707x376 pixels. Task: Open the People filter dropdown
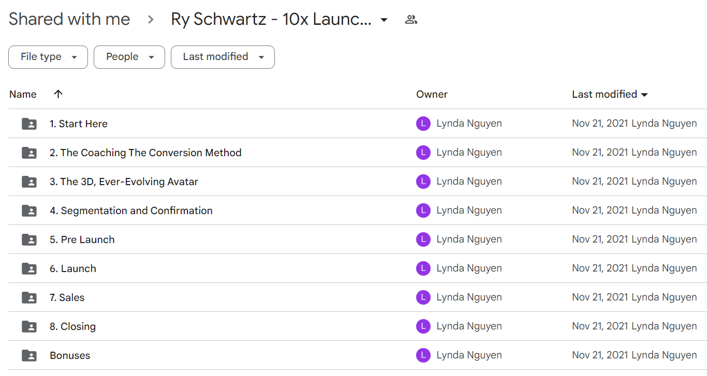[129, 57]
